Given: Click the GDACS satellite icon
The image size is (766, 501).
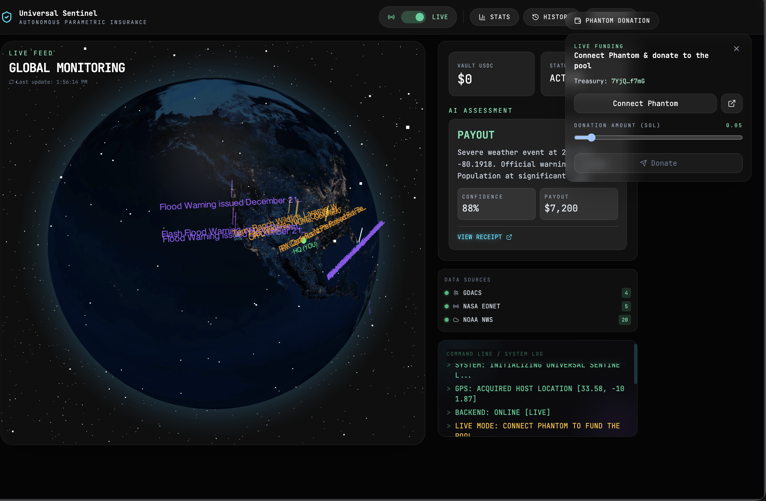Looking at the screenshot, I should (x=456, y=293).
